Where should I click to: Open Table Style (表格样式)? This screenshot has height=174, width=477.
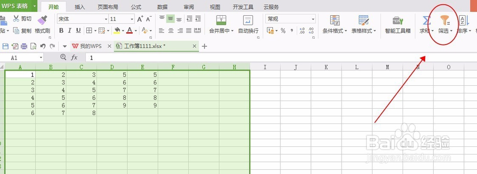[363, 24]
